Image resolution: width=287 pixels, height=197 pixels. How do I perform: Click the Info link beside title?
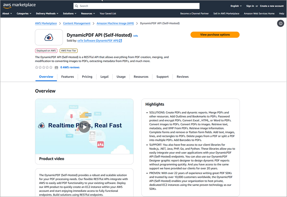[x=136, y=36]
